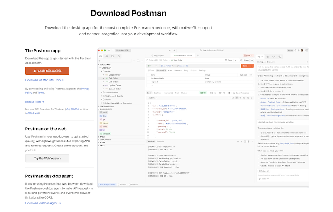Click the back arrow in Postman header
Screen dimensions: 333x212
[170, 50]
